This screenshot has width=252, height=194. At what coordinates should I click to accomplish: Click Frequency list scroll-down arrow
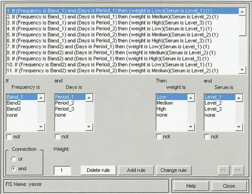coord(41,127)
